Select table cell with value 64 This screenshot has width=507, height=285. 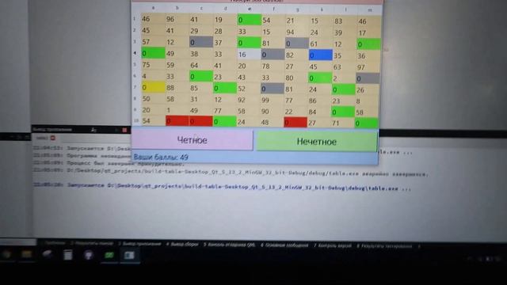200,65
